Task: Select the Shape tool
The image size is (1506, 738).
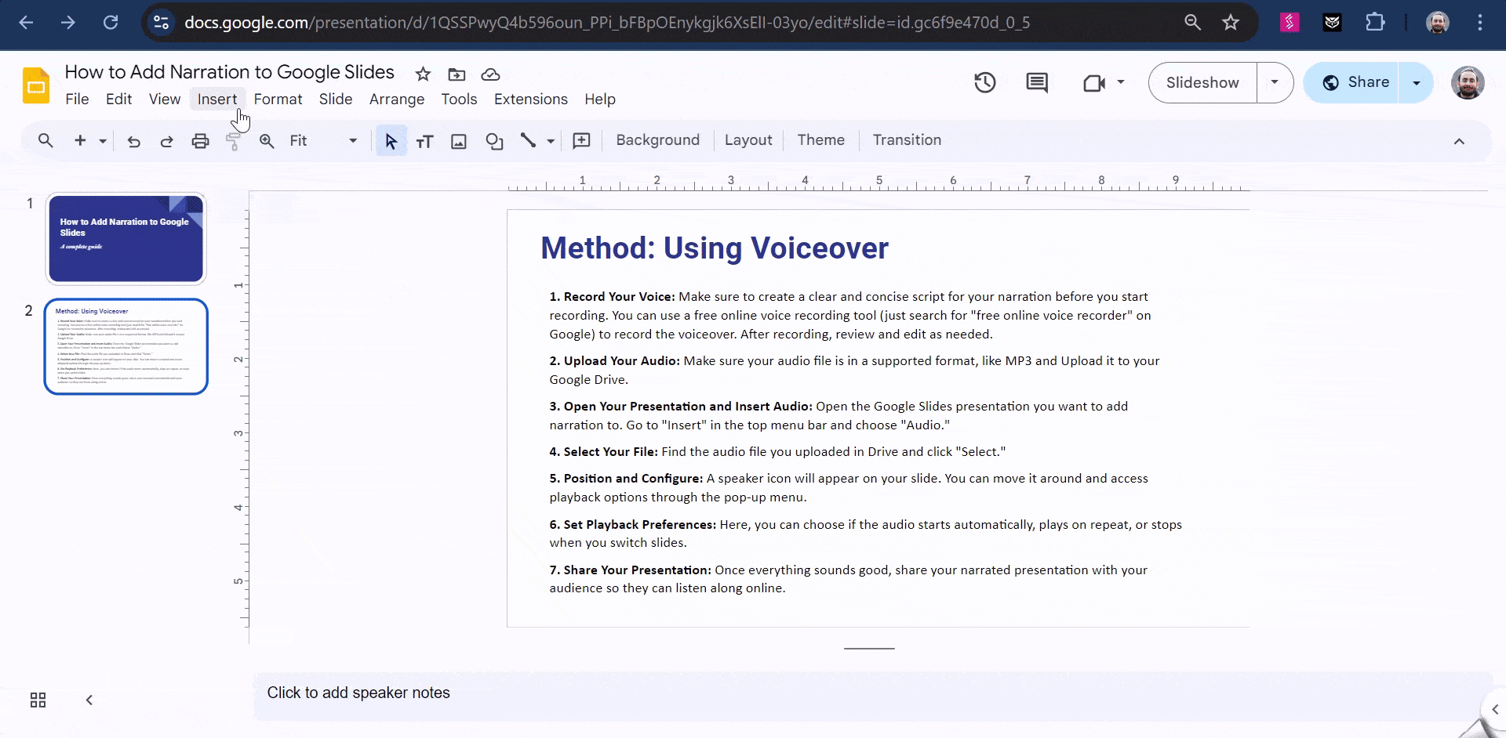Action: (493, 141)
